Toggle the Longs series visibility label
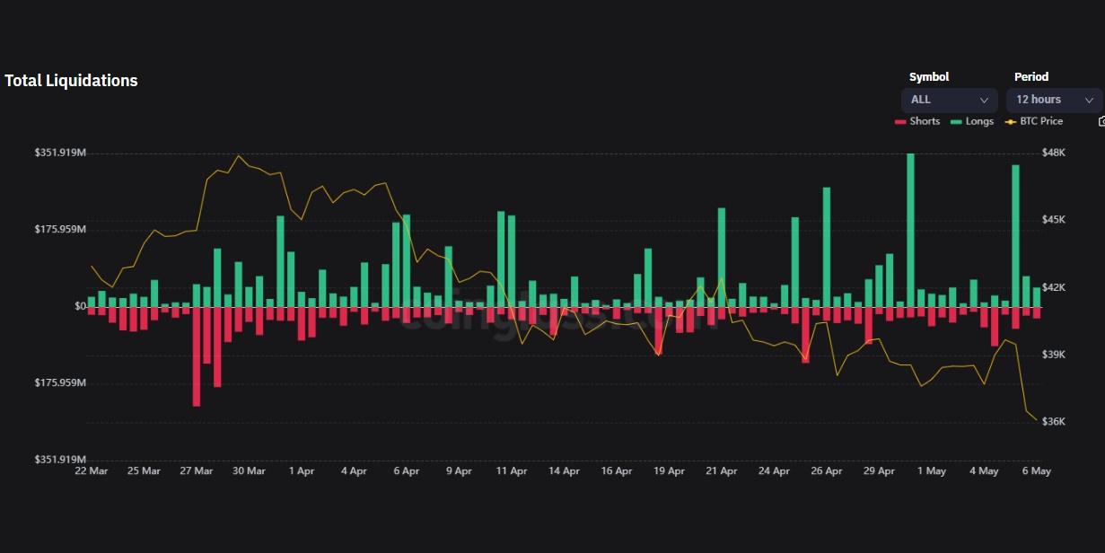 [x=979, y=121]
